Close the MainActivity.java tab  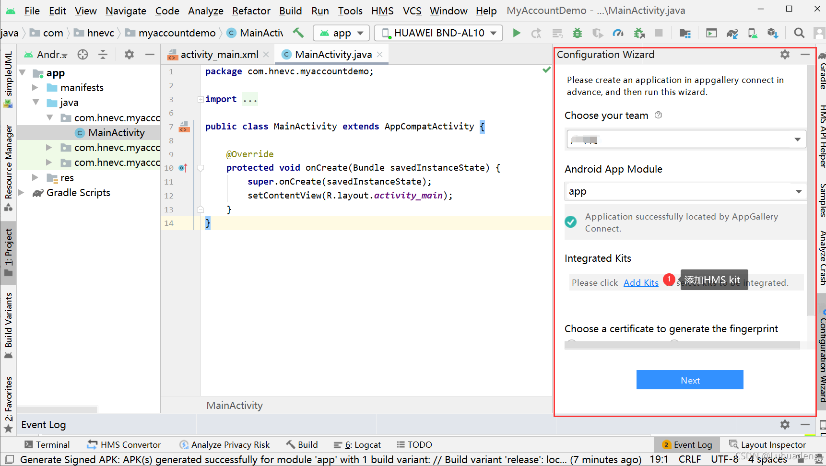tap(380, 55)
